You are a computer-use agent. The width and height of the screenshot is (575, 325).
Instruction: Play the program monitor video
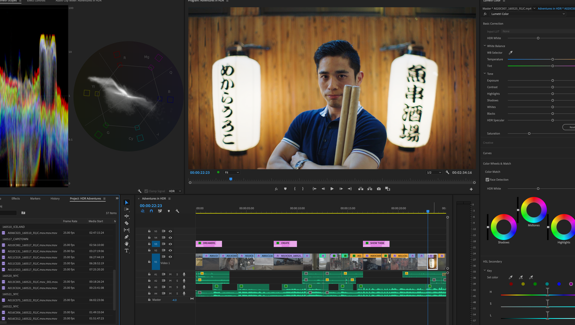[332, 189]
